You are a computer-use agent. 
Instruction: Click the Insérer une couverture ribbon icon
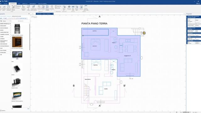8,8
